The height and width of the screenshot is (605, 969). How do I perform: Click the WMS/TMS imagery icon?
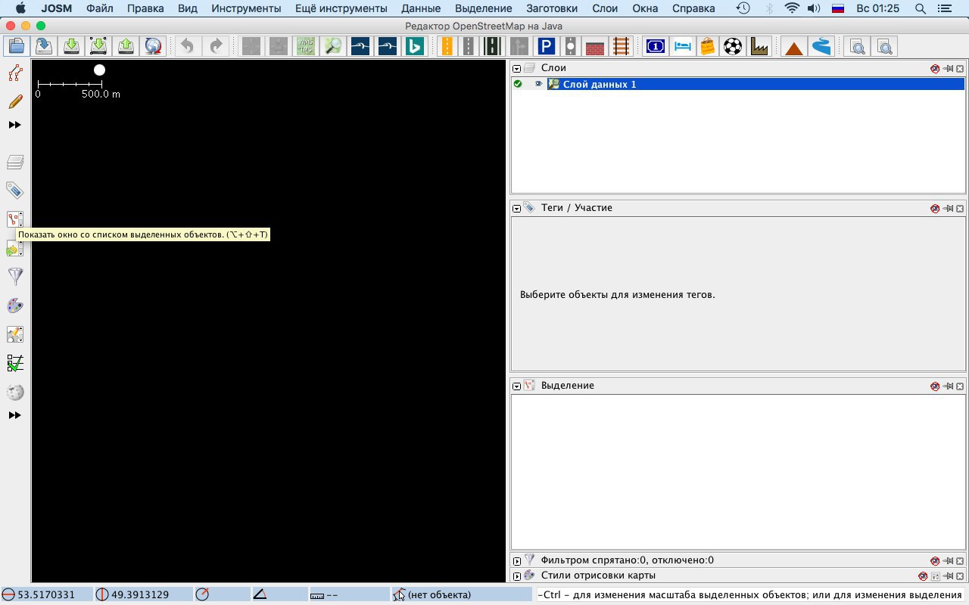click(x=305, y=46)
